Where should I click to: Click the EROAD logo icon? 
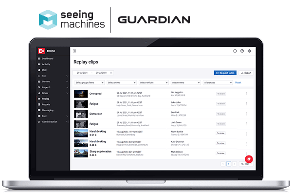(41, 51)
